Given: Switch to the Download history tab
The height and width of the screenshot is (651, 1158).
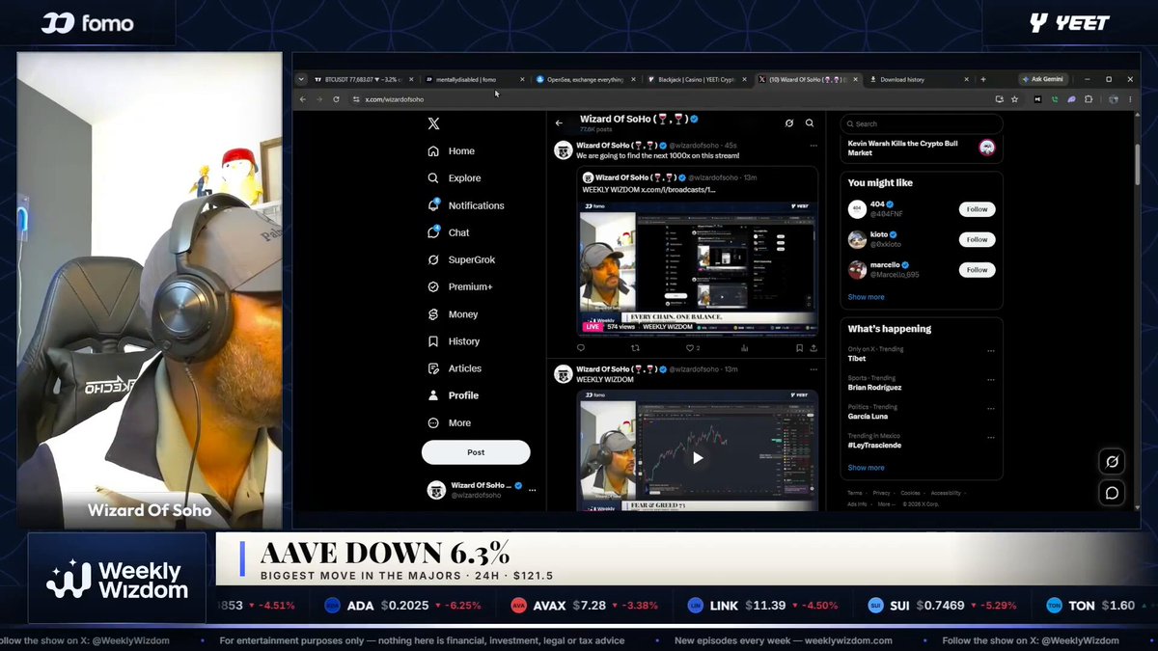Looking at the screenshot, I should coord(921,80).
